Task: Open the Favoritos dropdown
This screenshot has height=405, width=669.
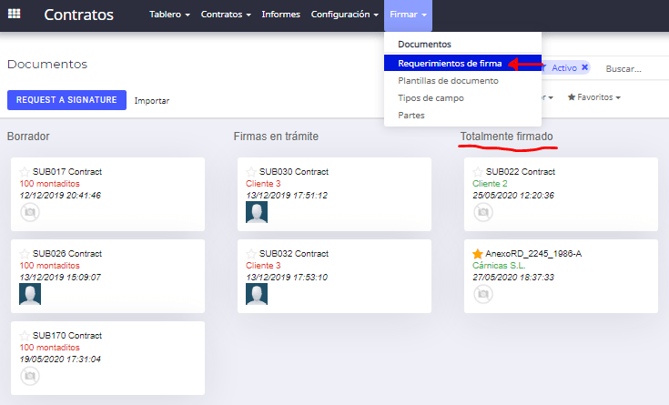Action: coord(593,97)
